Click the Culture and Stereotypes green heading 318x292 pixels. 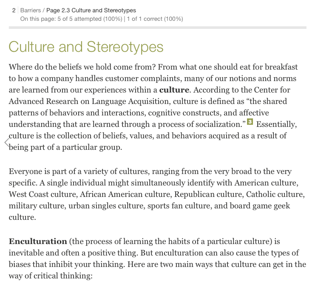(86, 47)
